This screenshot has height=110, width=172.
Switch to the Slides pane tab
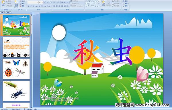tap(3, 13)
